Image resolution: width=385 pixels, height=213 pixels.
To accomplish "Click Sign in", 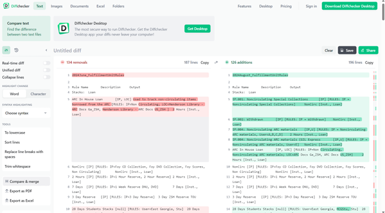I will pyautogui.click(x=311, y=6).
